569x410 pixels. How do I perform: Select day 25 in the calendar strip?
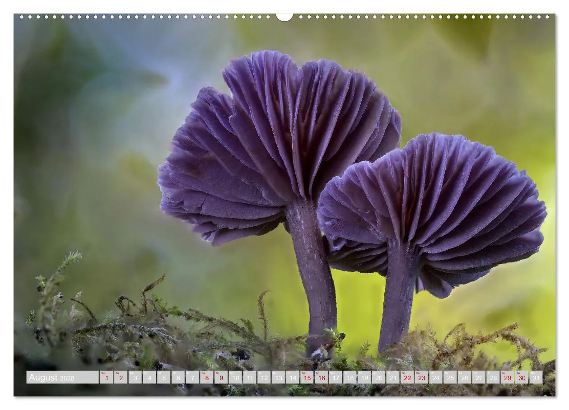tap(450, 377)
